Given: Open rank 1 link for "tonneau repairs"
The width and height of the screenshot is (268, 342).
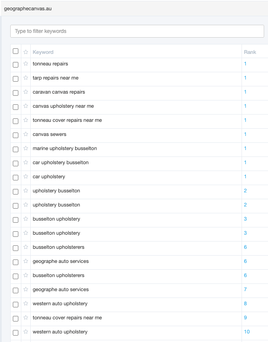Looking at the screenshot, I should (x=245, y=64).
